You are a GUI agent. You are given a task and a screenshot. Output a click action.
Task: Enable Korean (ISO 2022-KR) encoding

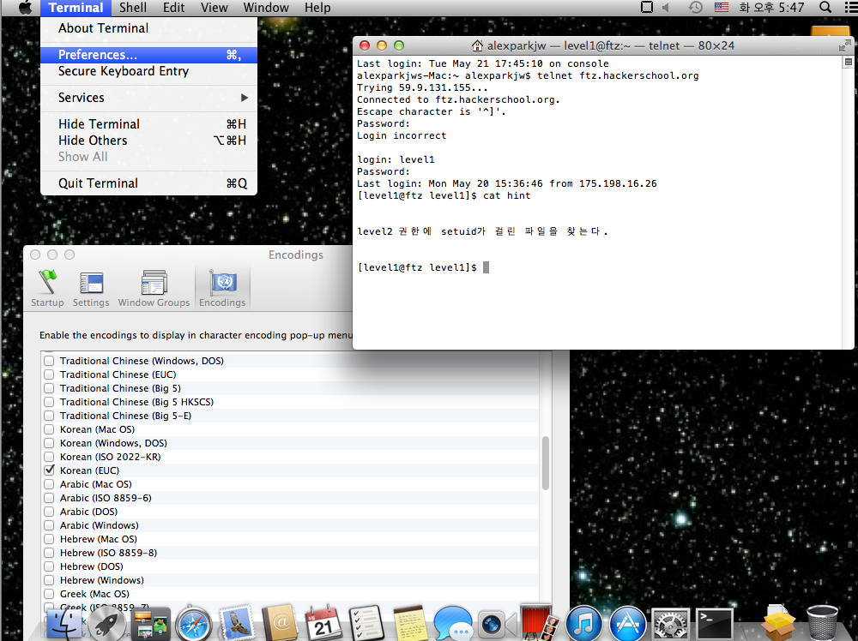50,457
